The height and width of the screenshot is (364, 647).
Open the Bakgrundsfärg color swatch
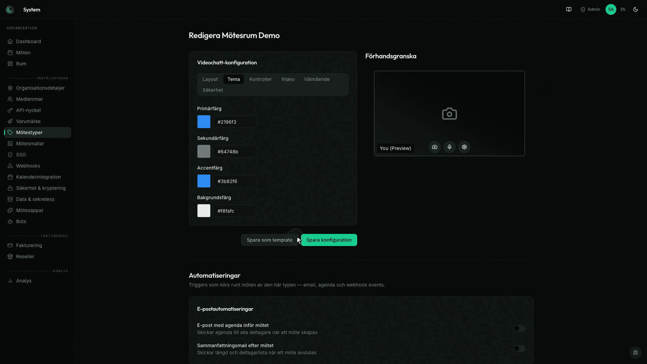click(x=204, y=211)
